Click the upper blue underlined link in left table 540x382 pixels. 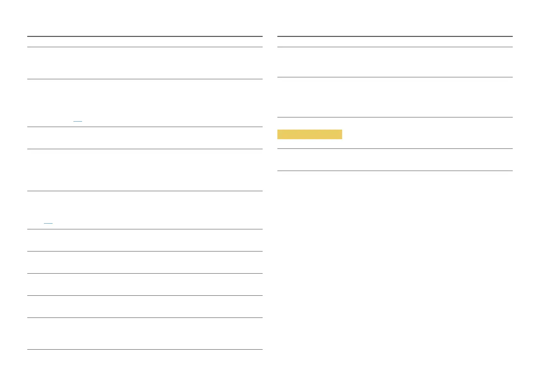click(x=78, y=121)
